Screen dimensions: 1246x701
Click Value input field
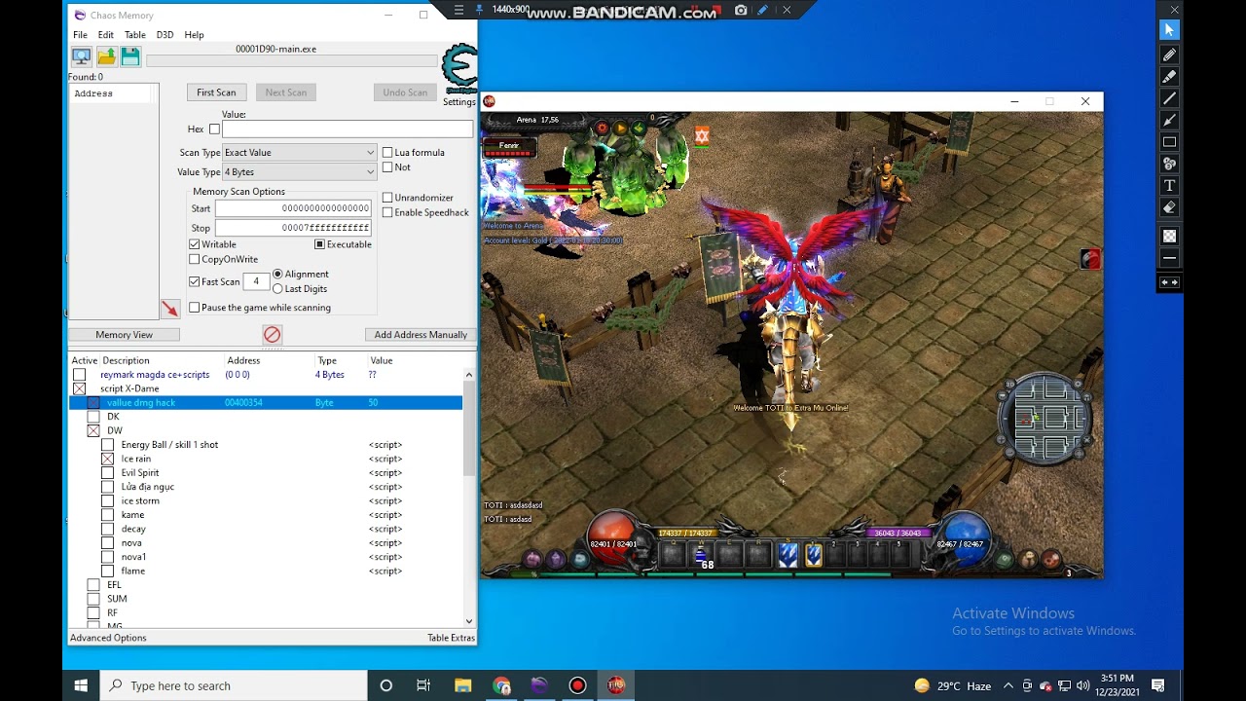tap(348, 129)
